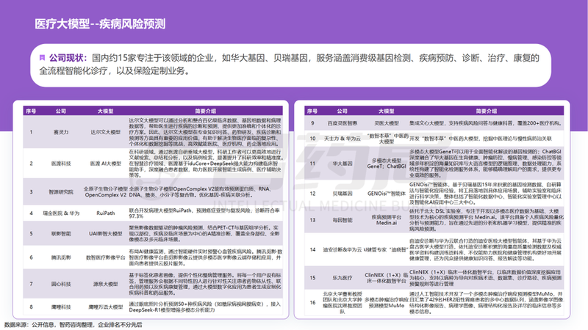Click company cell 圆心科技
The height and width of the screenshot is (330, 588).
[61, 284]
